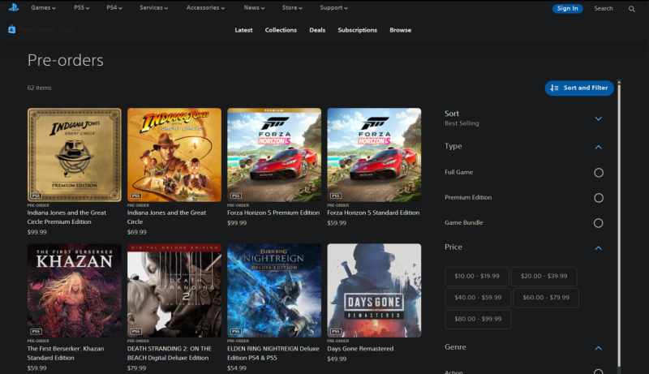The width and height of the screenshot is (649, 374).
Task: Open the PS4 dropdown menu
Action: [x=114, y=8]
